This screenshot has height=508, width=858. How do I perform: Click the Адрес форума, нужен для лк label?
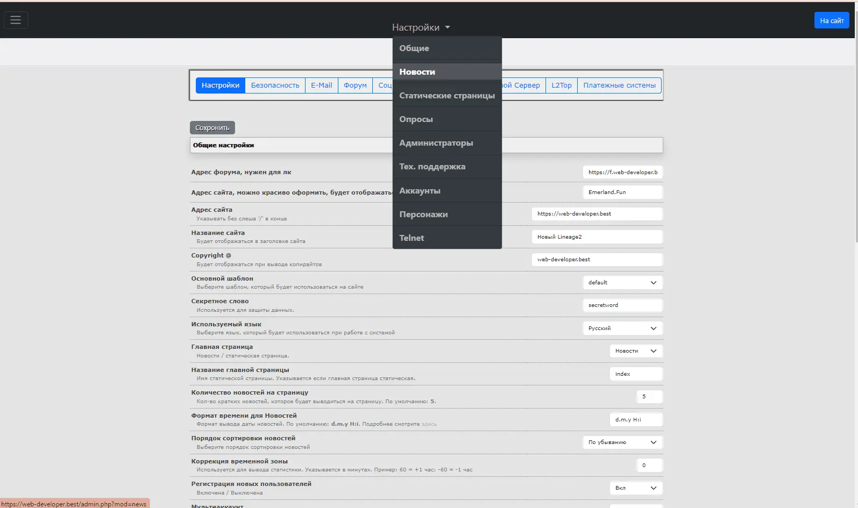(241, 172)
